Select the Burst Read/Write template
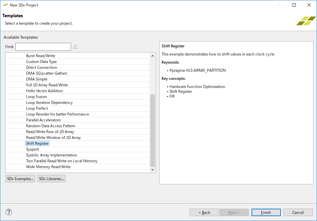 [x=41, y=56]
